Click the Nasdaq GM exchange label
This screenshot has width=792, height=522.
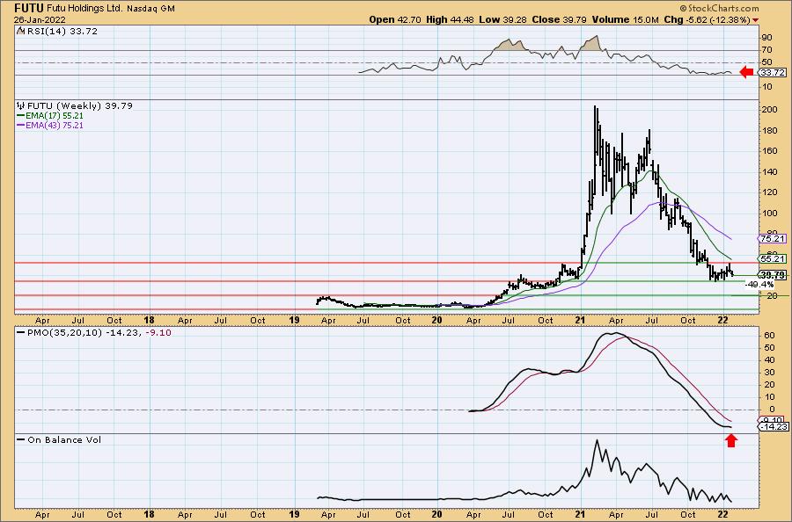(x=151, y=9)
